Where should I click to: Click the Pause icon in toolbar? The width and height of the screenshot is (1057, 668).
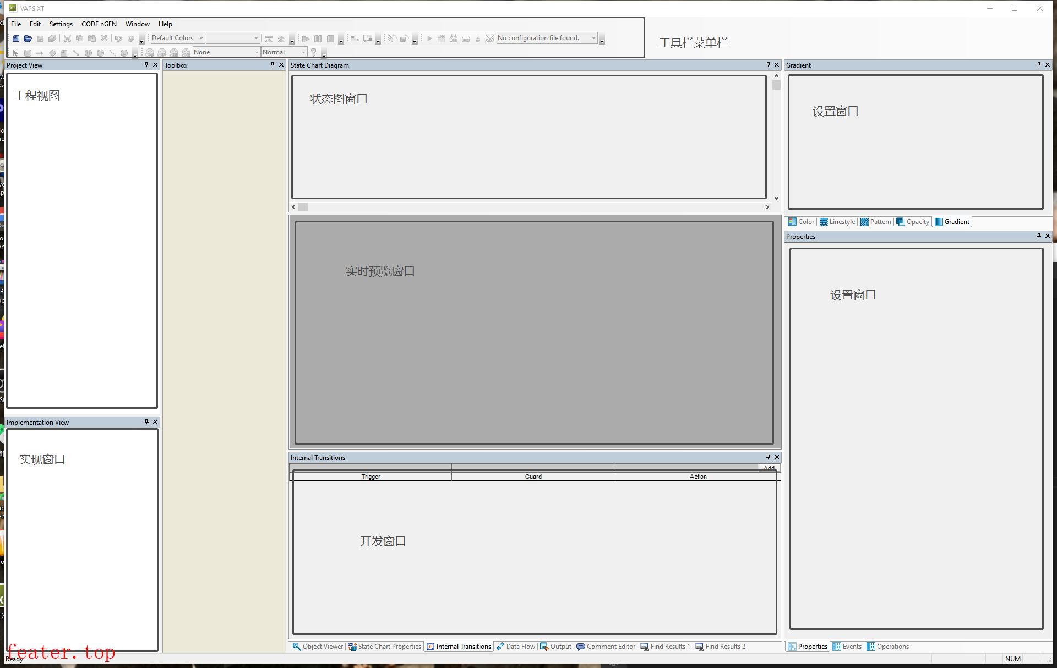318,39
